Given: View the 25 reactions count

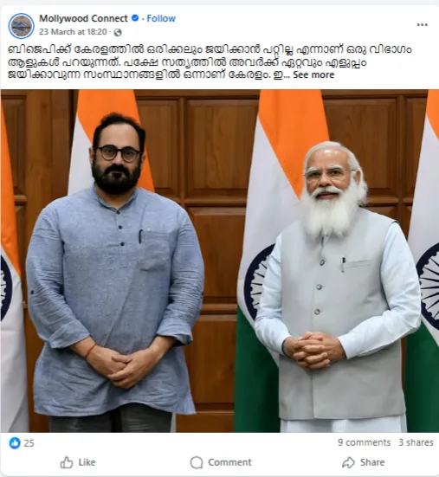Looking at the screenshot, I should [x=29, y=443].
